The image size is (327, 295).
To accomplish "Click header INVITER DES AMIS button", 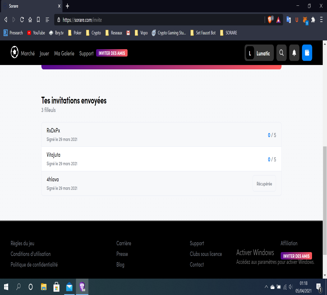I will pyautogui.click(x=112, y=53).
